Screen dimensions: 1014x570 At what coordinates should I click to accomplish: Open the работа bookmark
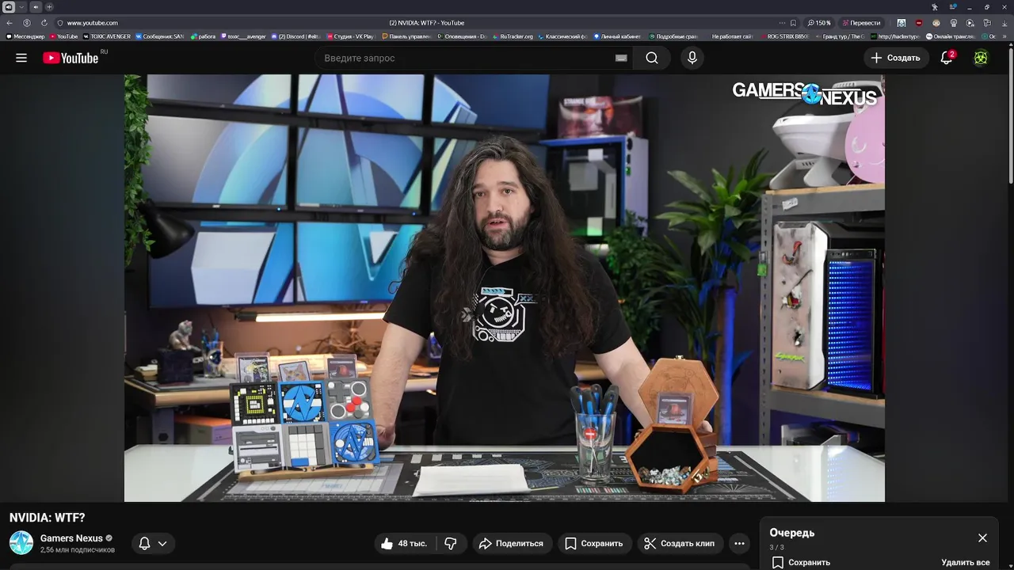pyautogui.click(x=204, y=36)
